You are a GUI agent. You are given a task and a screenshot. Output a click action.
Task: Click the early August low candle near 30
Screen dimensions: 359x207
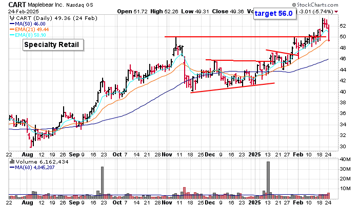[31, 144]
